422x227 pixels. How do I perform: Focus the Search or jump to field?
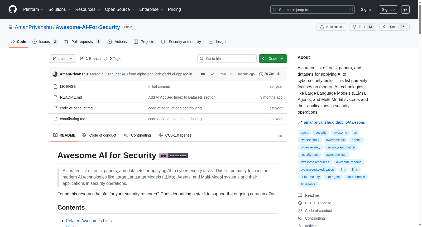coord(313,9)
